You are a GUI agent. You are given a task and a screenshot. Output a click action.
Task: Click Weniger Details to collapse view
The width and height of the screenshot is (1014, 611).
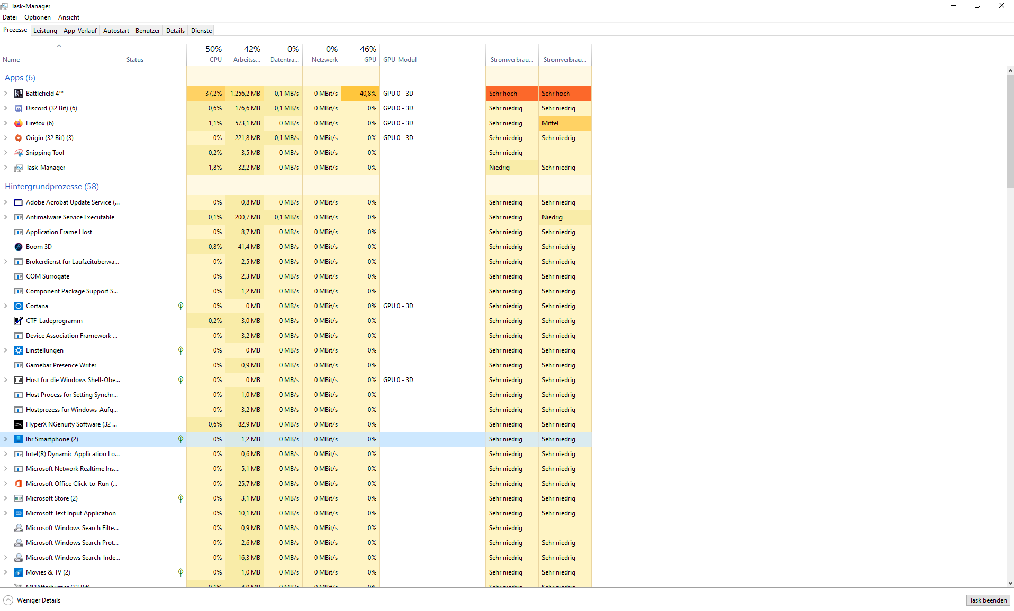pyautogui.click(x=32, y=600)
